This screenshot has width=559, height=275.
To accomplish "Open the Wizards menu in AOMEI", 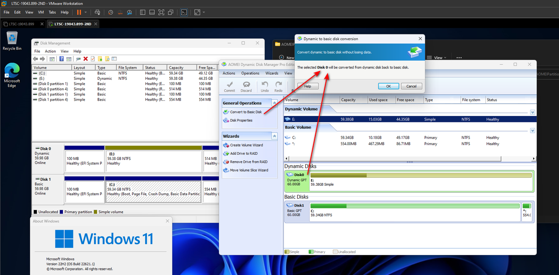I will pyautogui.click(x=272, y=73).
